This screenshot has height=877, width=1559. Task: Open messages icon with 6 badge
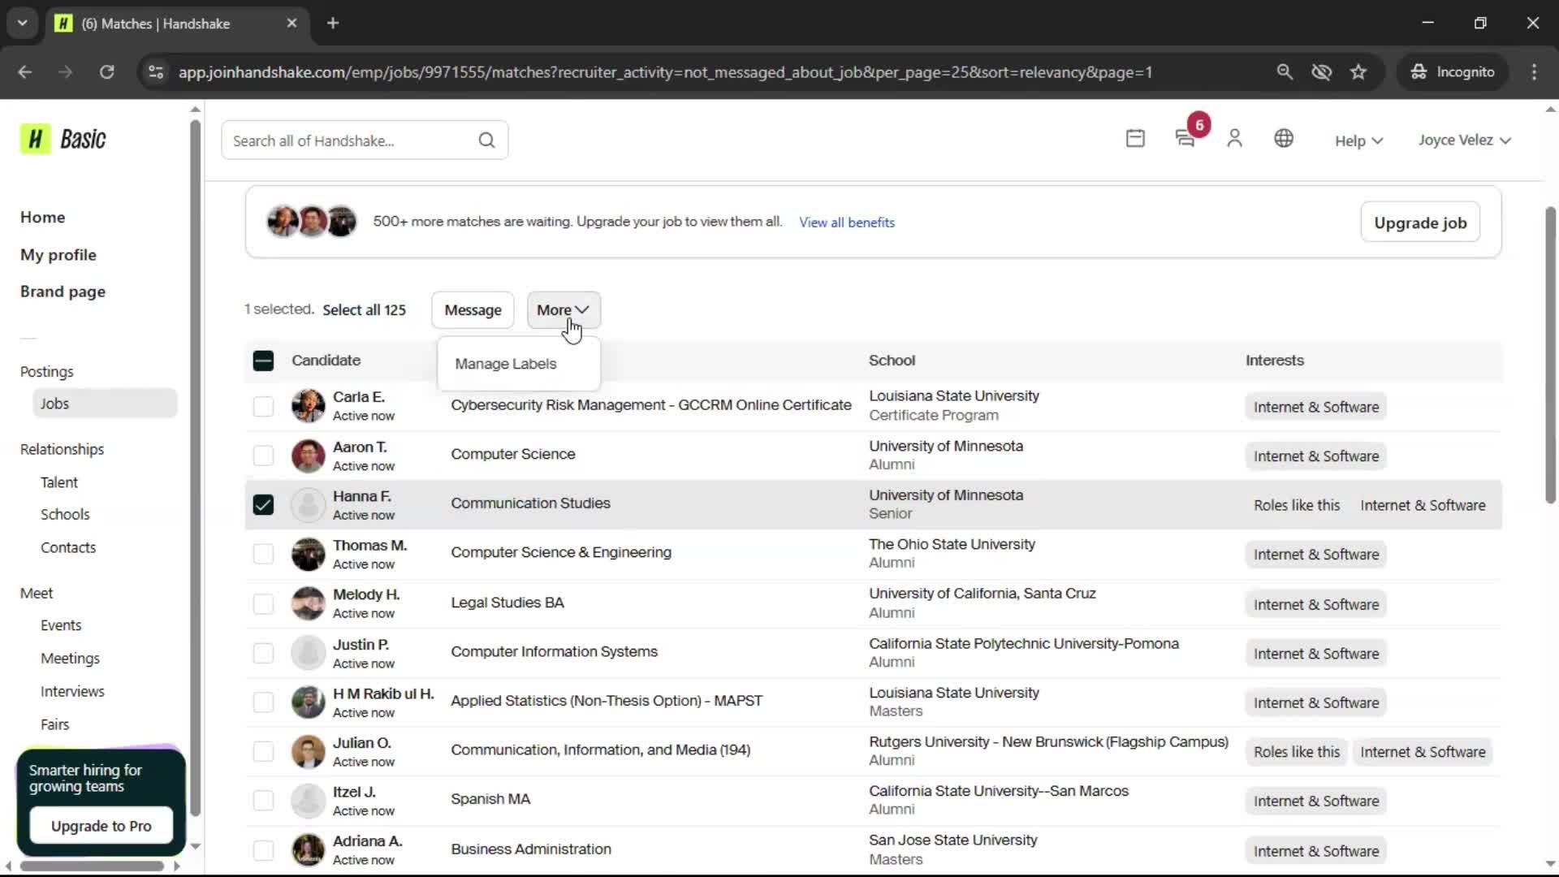pos(1186,139)
